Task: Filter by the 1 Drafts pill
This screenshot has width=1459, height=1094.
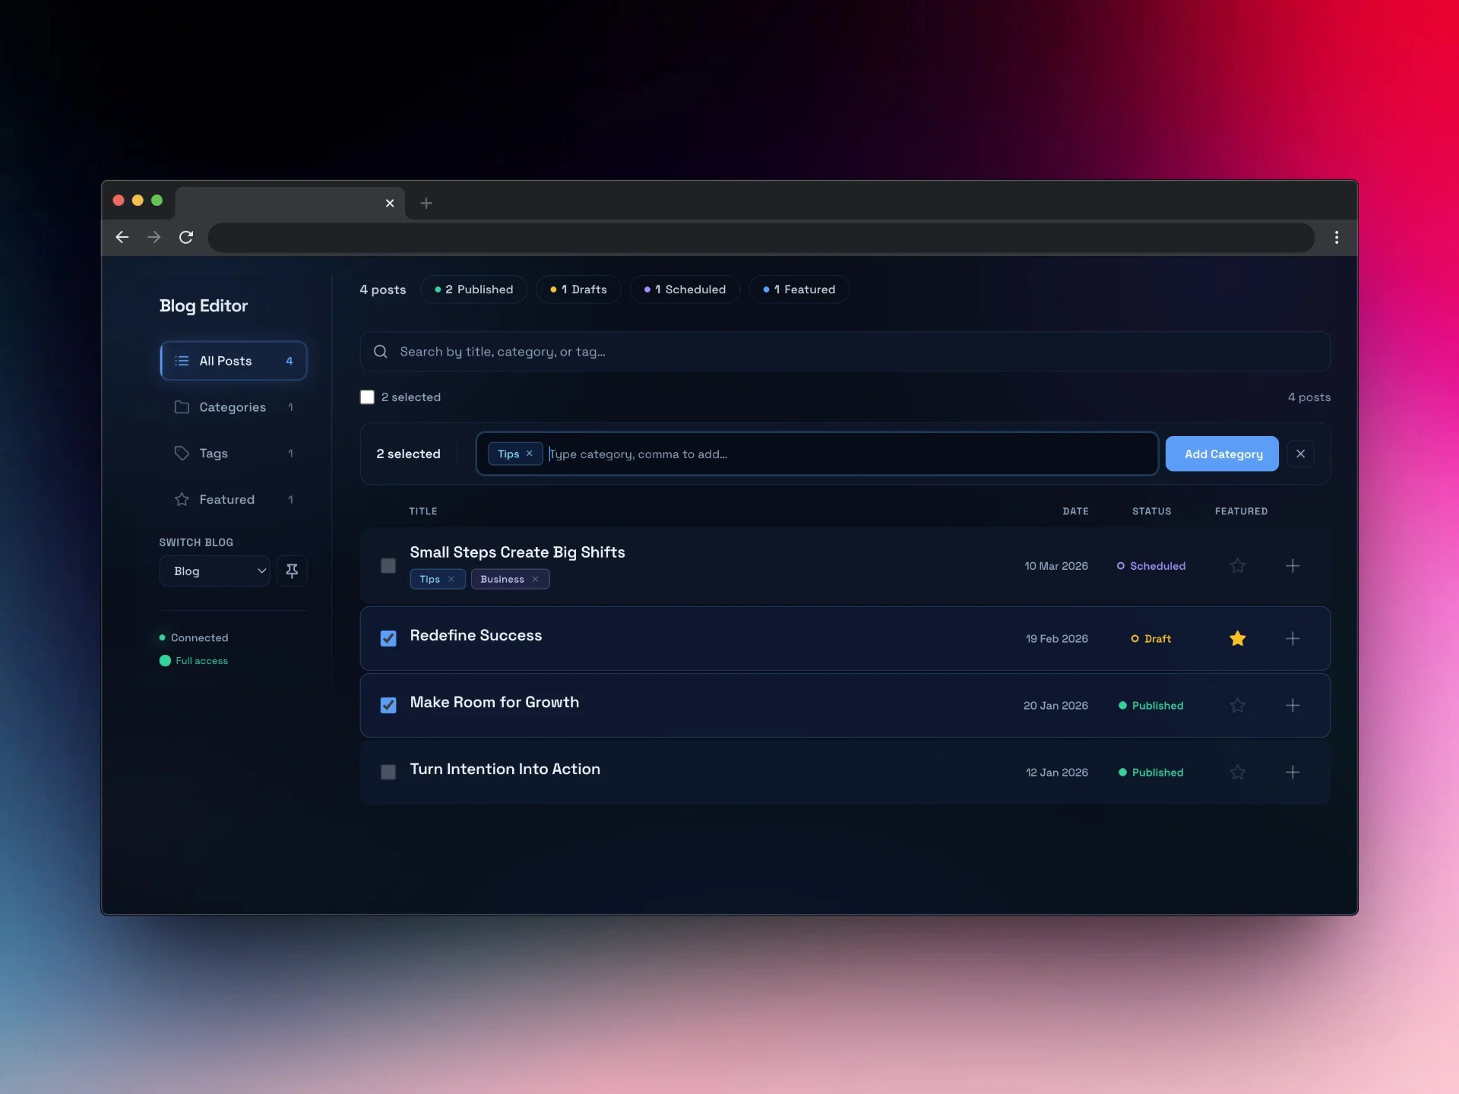Action: (578, 289)
